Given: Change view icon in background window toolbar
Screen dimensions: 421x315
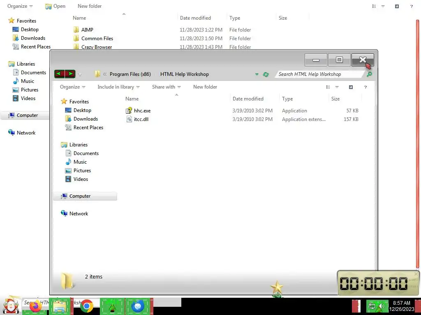Looking at the screenshot, I should [374, 6].
